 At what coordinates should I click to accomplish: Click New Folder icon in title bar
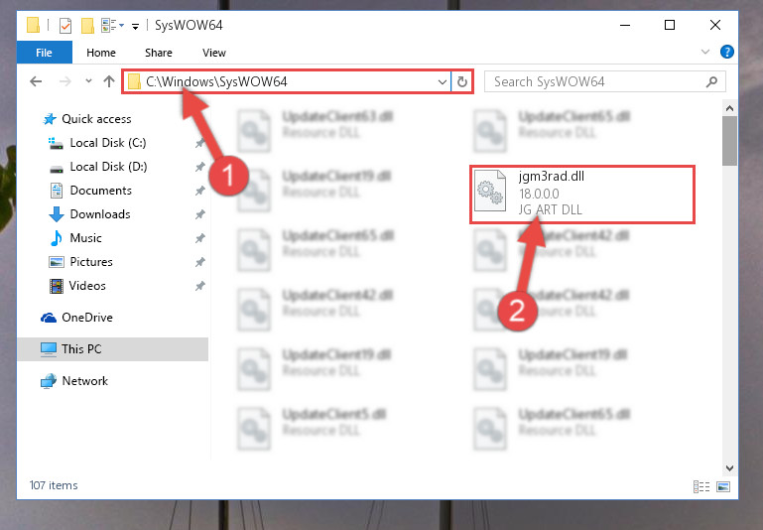coord(87,25)
